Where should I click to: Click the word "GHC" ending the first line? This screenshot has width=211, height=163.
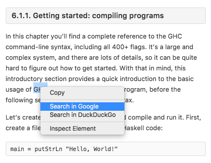[x=175, y=36]
